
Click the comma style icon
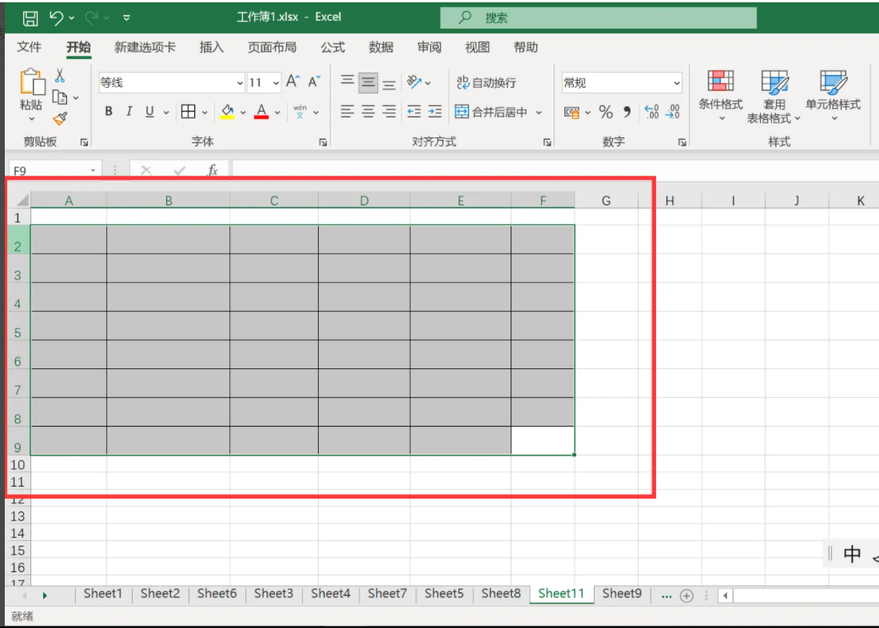tap(627, 112)
